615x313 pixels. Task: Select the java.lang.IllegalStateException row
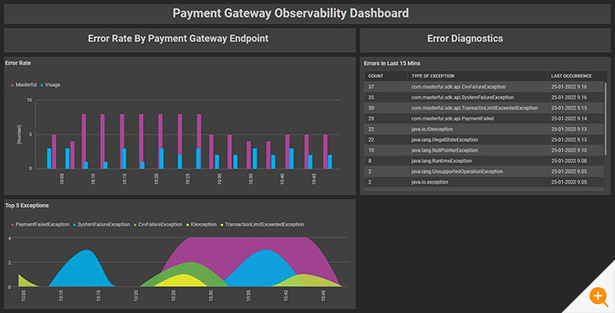(x=484, y=139)
